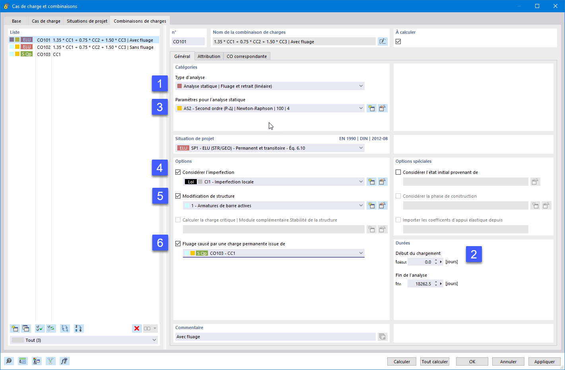The height and width of the screenshot is (370, 565).
Task: Edit the AS2 static analysis settings
Action: pos(382,108)
